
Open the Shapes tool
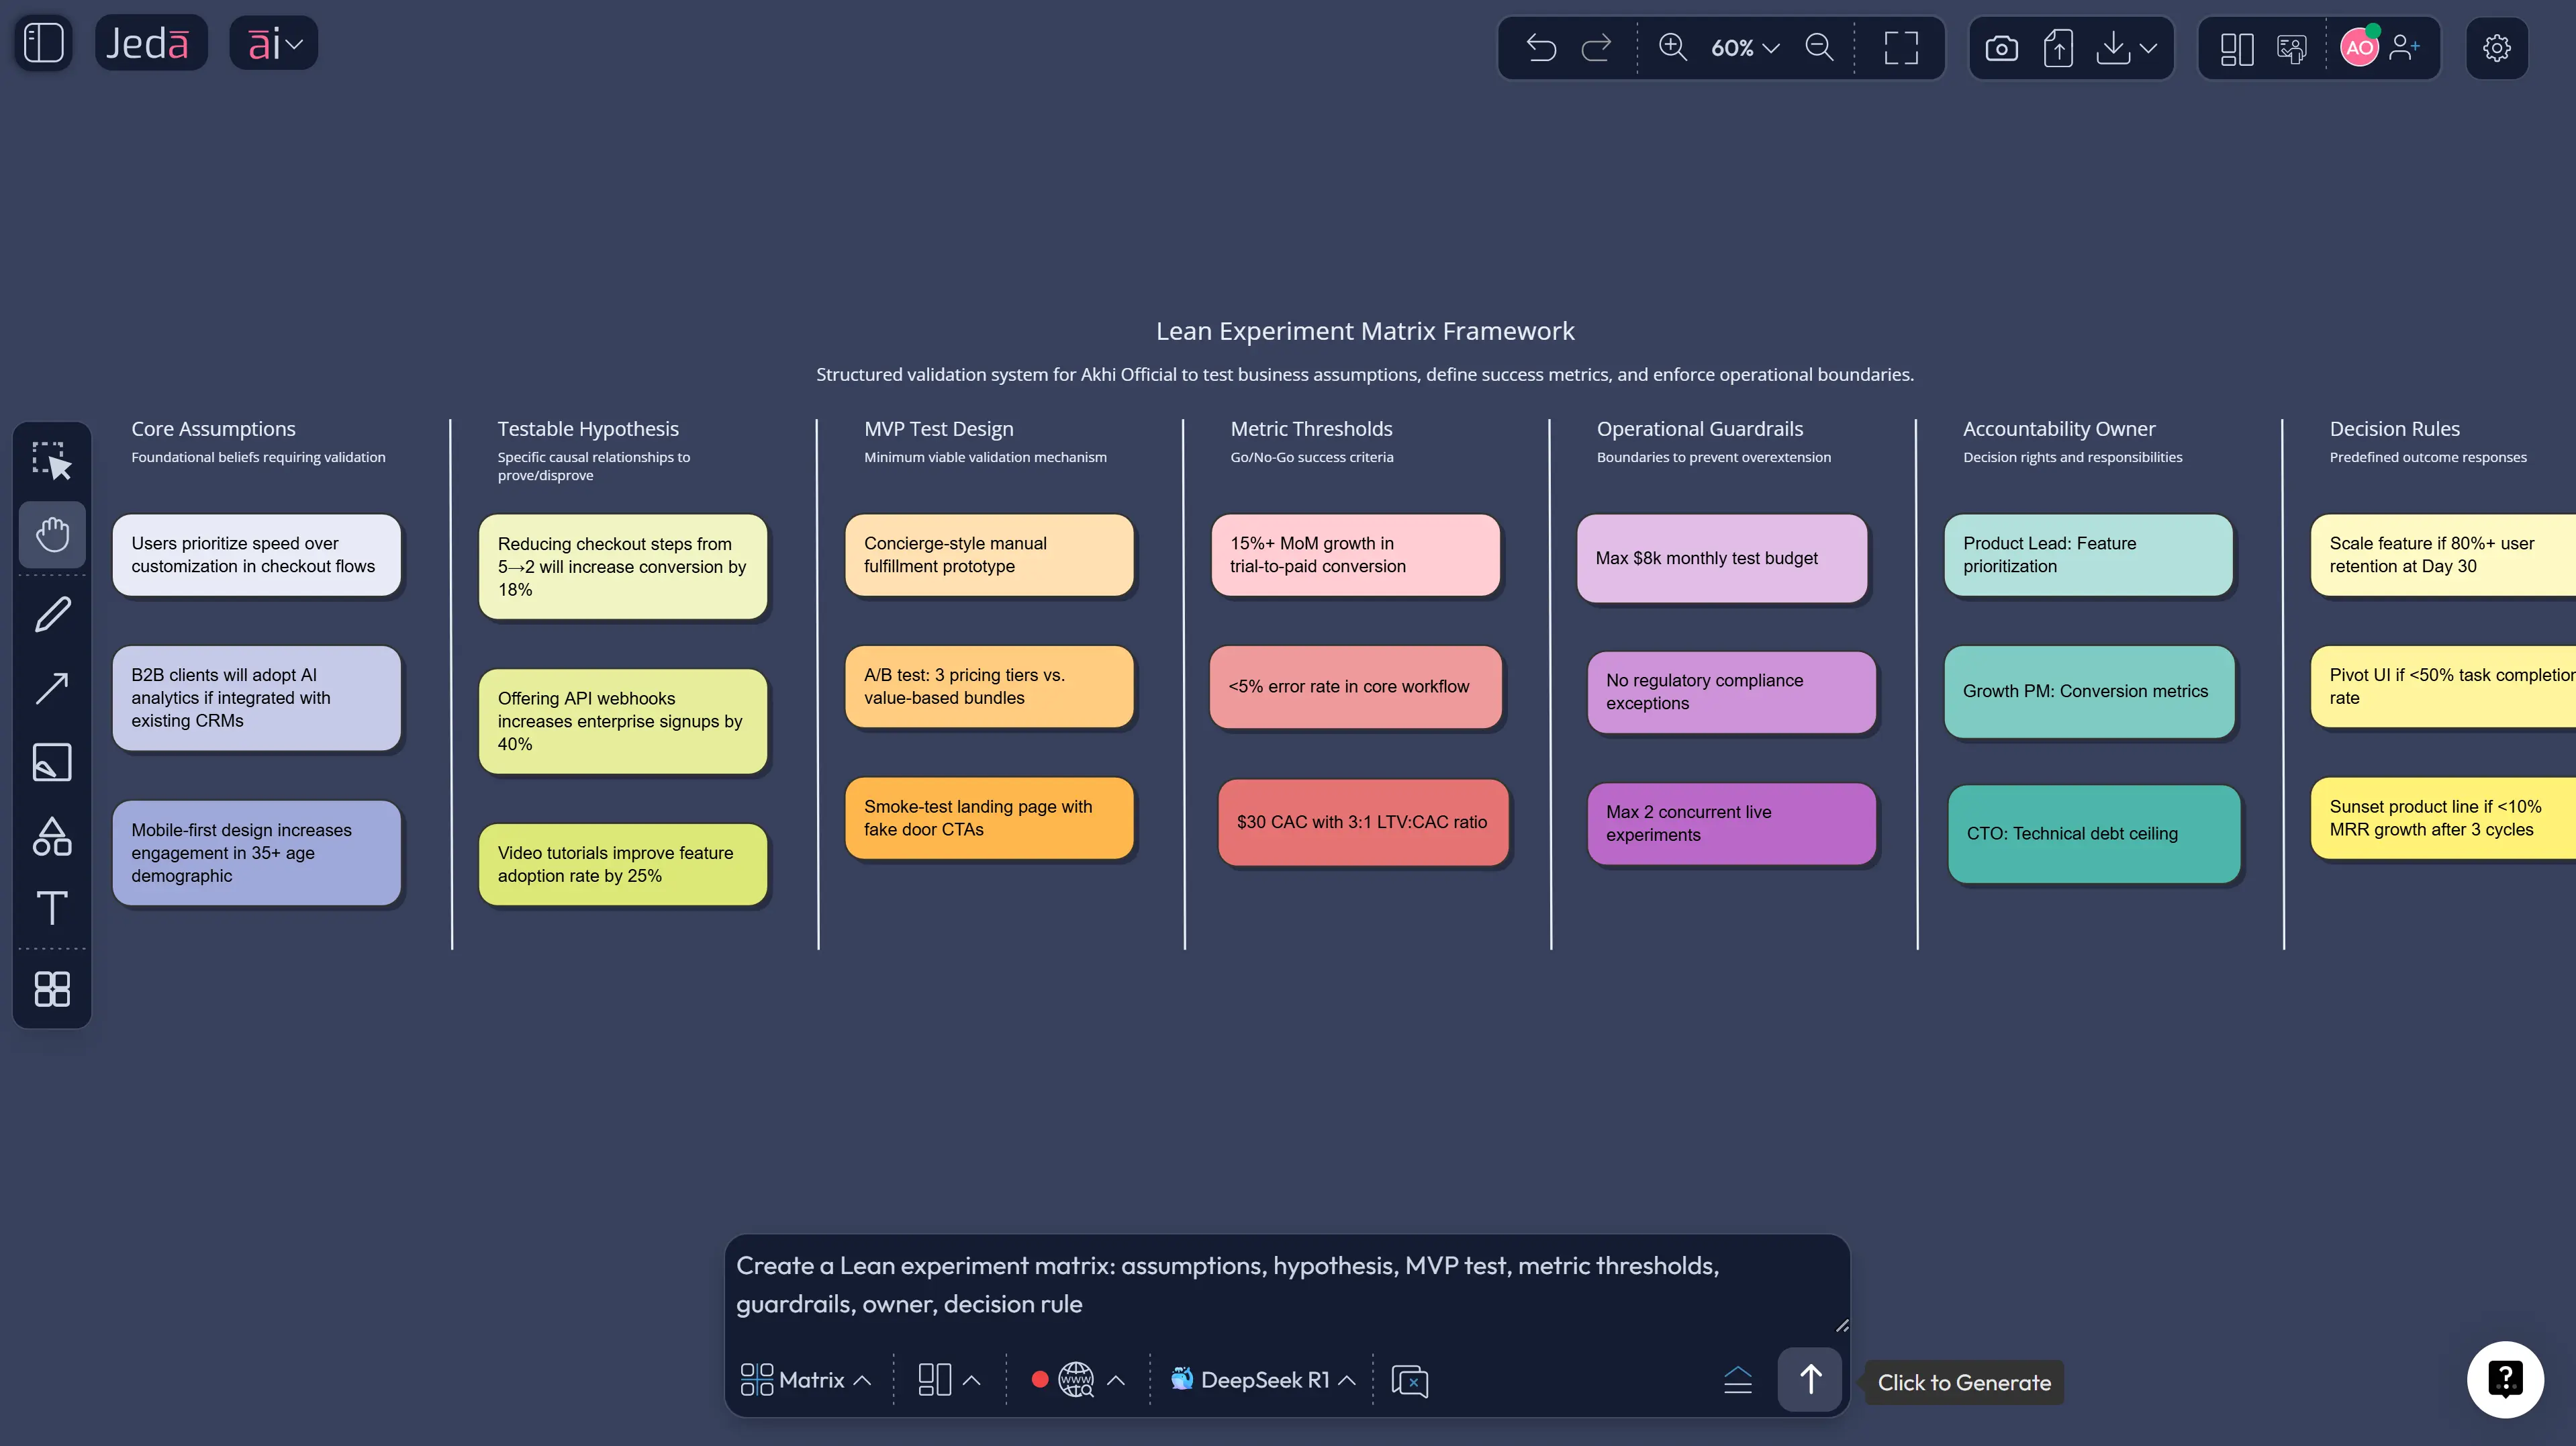[x=51, y=837]
